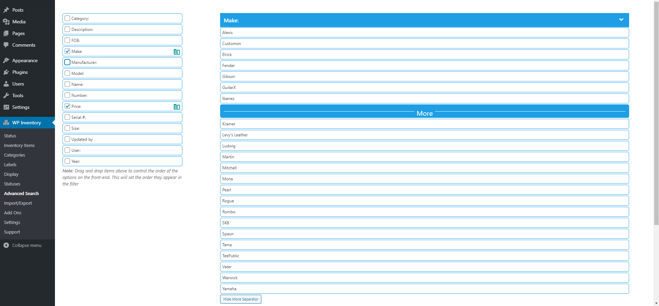Tick the Updated by checkbox
The height and width of the screenshot is (306, 659).
tap(67, 139)
